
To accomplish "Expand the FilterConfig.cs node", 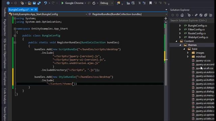I will pos(180,30).
